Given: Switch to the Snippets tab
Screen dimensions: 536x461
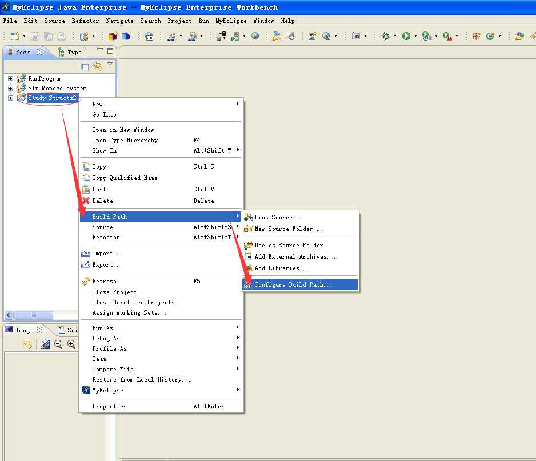Looking at the screenshot, I should [x=67, y=330].
